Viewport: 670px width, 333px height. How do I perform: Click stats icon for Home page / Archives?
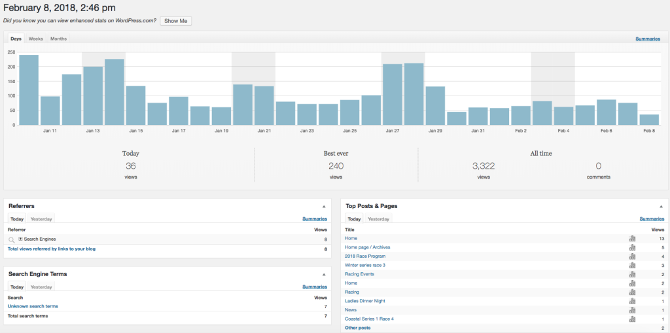pyautogui.click(x=632, y=248)
